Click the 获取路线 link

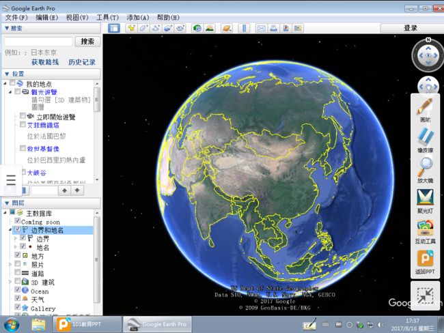45,62
